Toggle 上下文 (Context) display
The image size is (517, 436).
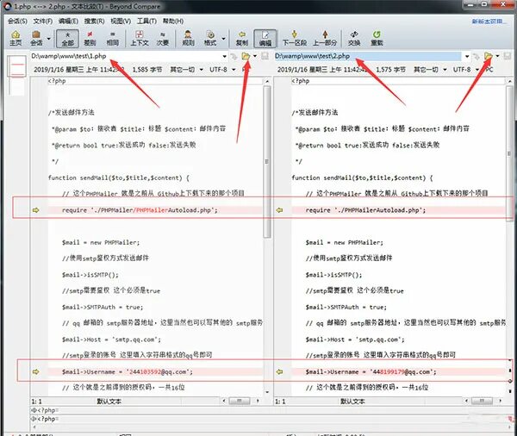click(140, 38)
